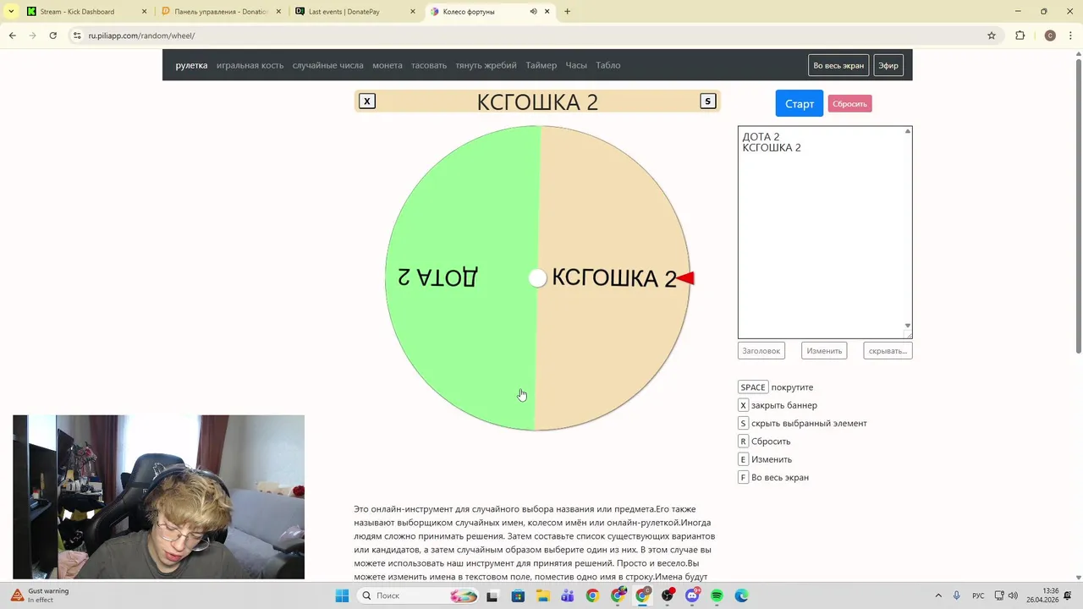Image resolution: width=1083 pixels, height=609 pixels.
Task: Click the taskbar Поиск search box
Action: tap(418, 595)
